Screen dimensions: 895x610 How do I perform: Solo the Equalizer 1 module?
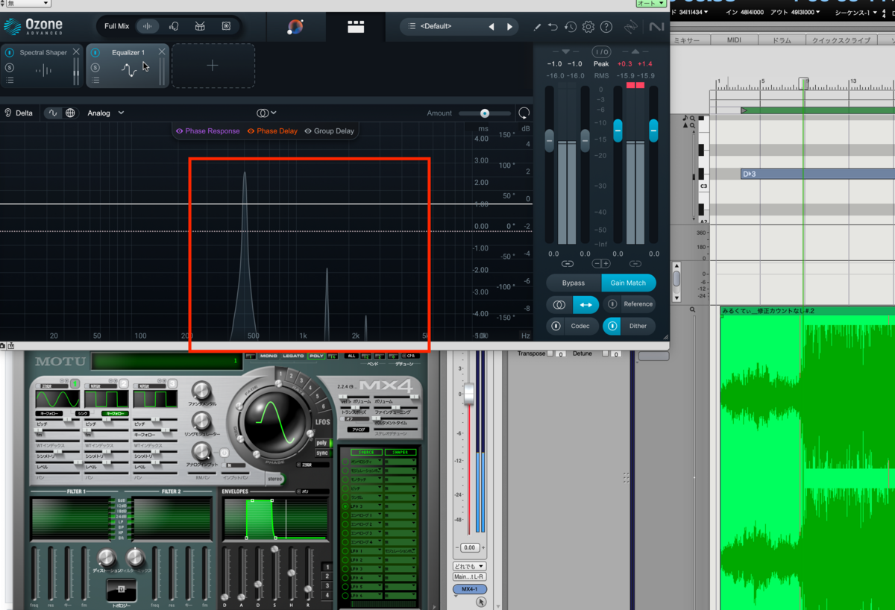[95, 67]
